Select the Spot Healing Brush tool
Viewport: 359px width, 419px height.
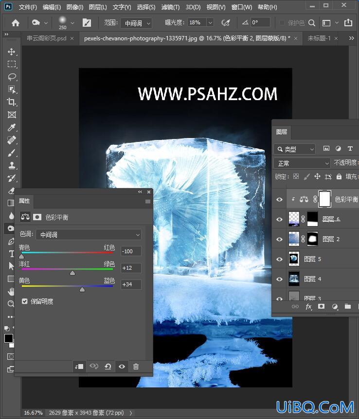pyautogui.click(x=11, y=140)
